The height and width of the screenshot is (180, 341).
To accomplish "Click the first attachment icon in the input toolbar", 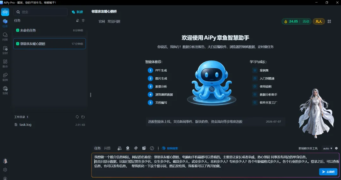I will pos(119,148).
